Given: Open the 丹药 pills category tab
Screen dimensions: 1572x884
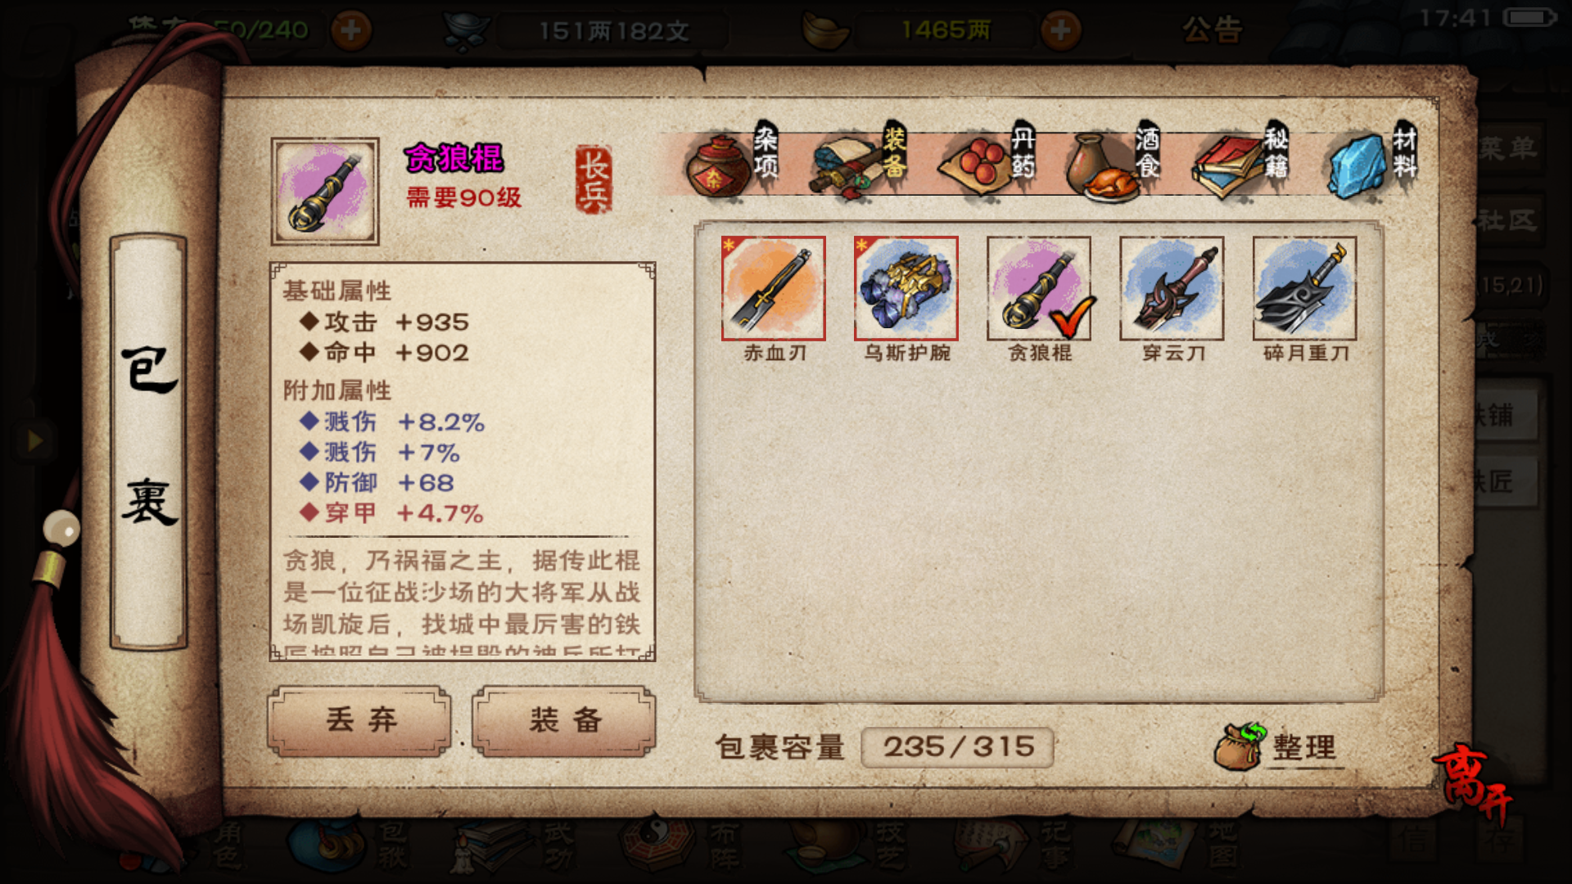Looking at the screenshot, I should point(988,160).
